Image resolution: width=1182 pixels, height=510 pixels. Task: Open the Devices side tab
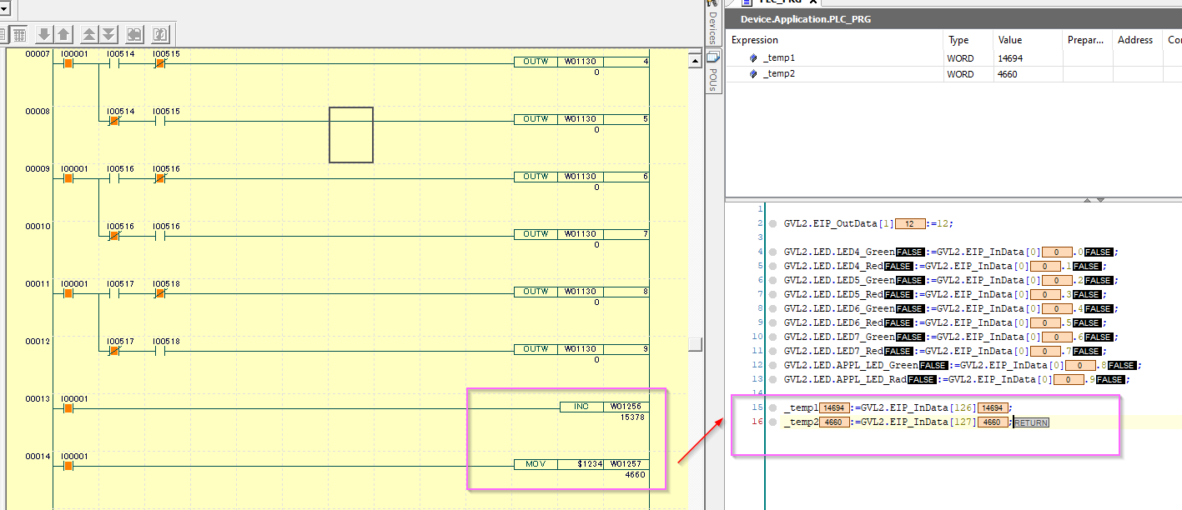pyautogui.click(x=713, y=23)
